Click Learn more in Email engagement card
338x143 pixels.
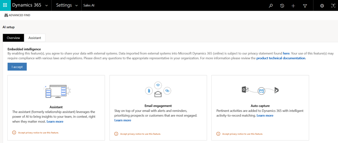pyautogui.click(x=122, y=120)
